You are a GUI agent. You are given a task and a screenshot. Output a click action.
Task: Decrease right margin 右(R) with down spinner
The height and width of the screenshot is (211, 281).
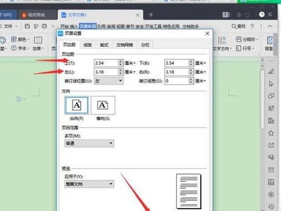pyautogui.click(x=191, y=74)
